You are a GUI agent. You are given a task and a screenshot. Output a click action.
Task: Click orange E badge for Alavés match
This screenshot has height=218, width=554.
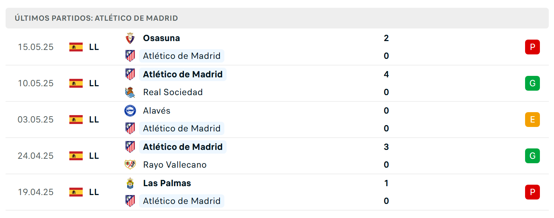[x=532, y=120]
